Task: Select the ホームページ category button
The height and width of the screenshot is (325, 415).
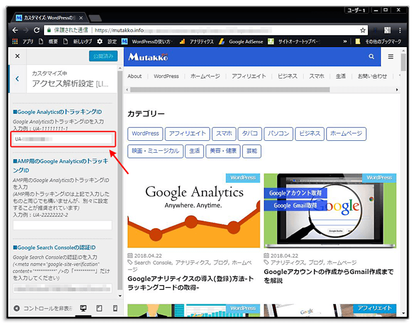Action: pyautogui.click(x=346, y=134)
